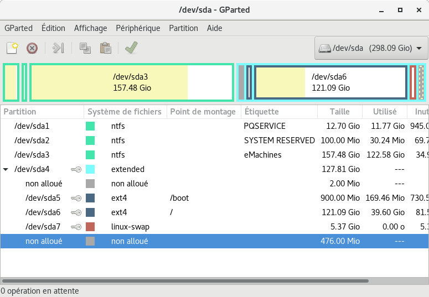Sort by the Taille column header
This screenshot has width=429, height=297.
point(339,112)
